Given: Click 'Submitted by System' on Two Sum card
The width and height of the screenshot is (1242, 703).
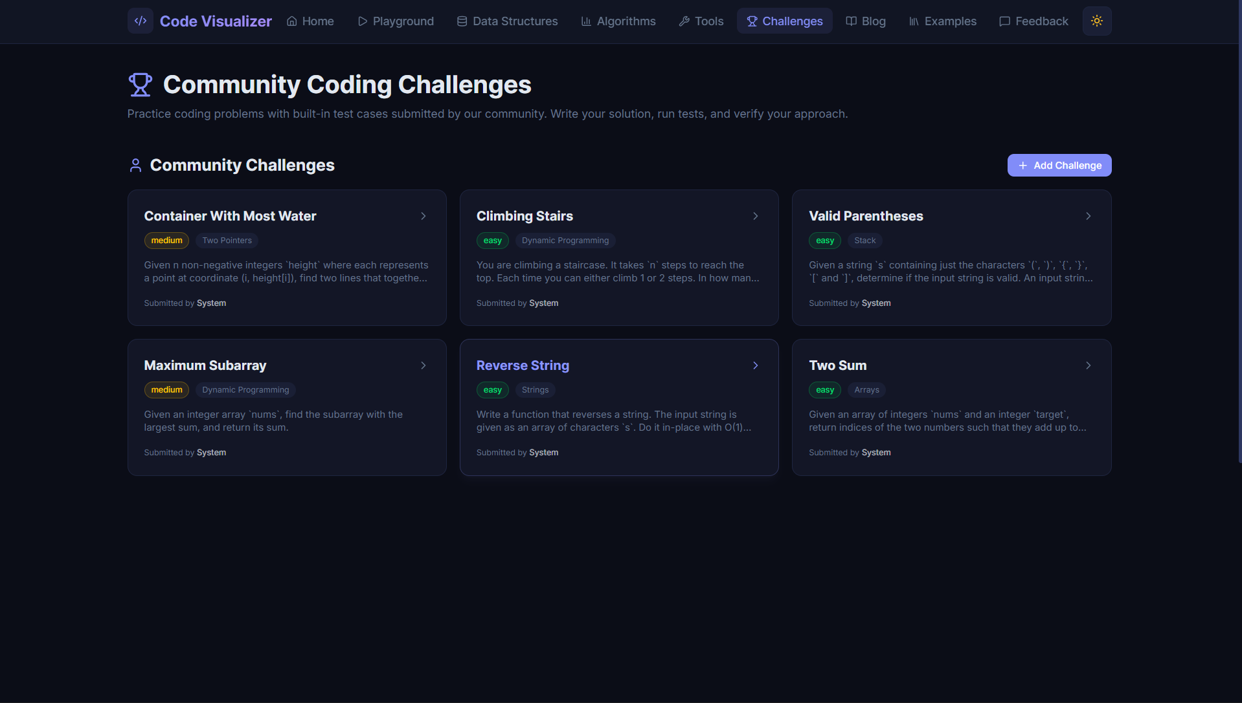Looking at the screenshot, I should point(850,453).
